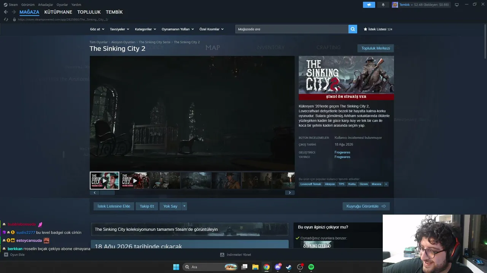Click the store page URL address
This screenshot has height=273, width=487.
63,19
